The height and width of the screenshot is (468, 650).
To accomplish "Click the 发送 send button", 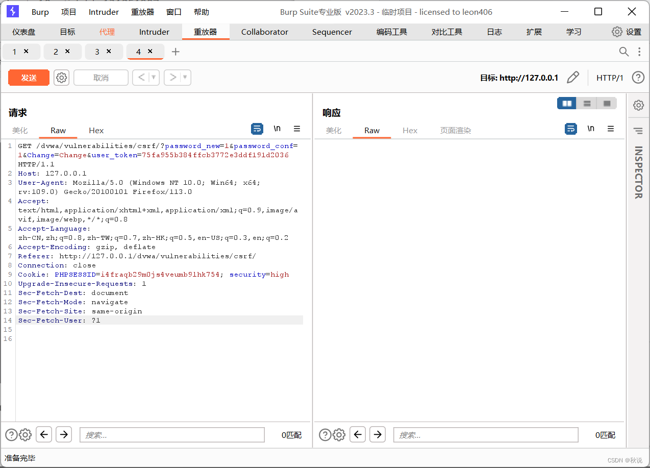I will (29, 78).
